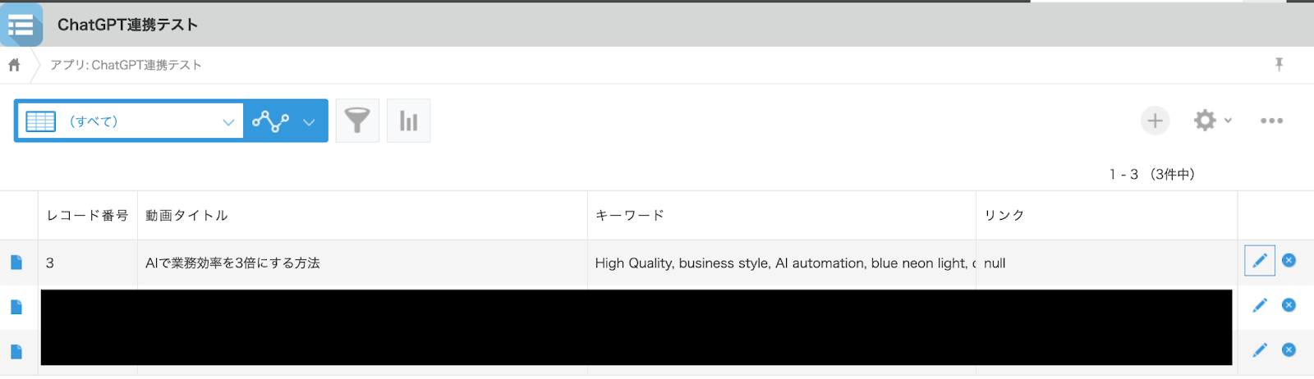The image size is (1314, 379).
Task: Open the app list menu icon
Action: click(21, 25)
